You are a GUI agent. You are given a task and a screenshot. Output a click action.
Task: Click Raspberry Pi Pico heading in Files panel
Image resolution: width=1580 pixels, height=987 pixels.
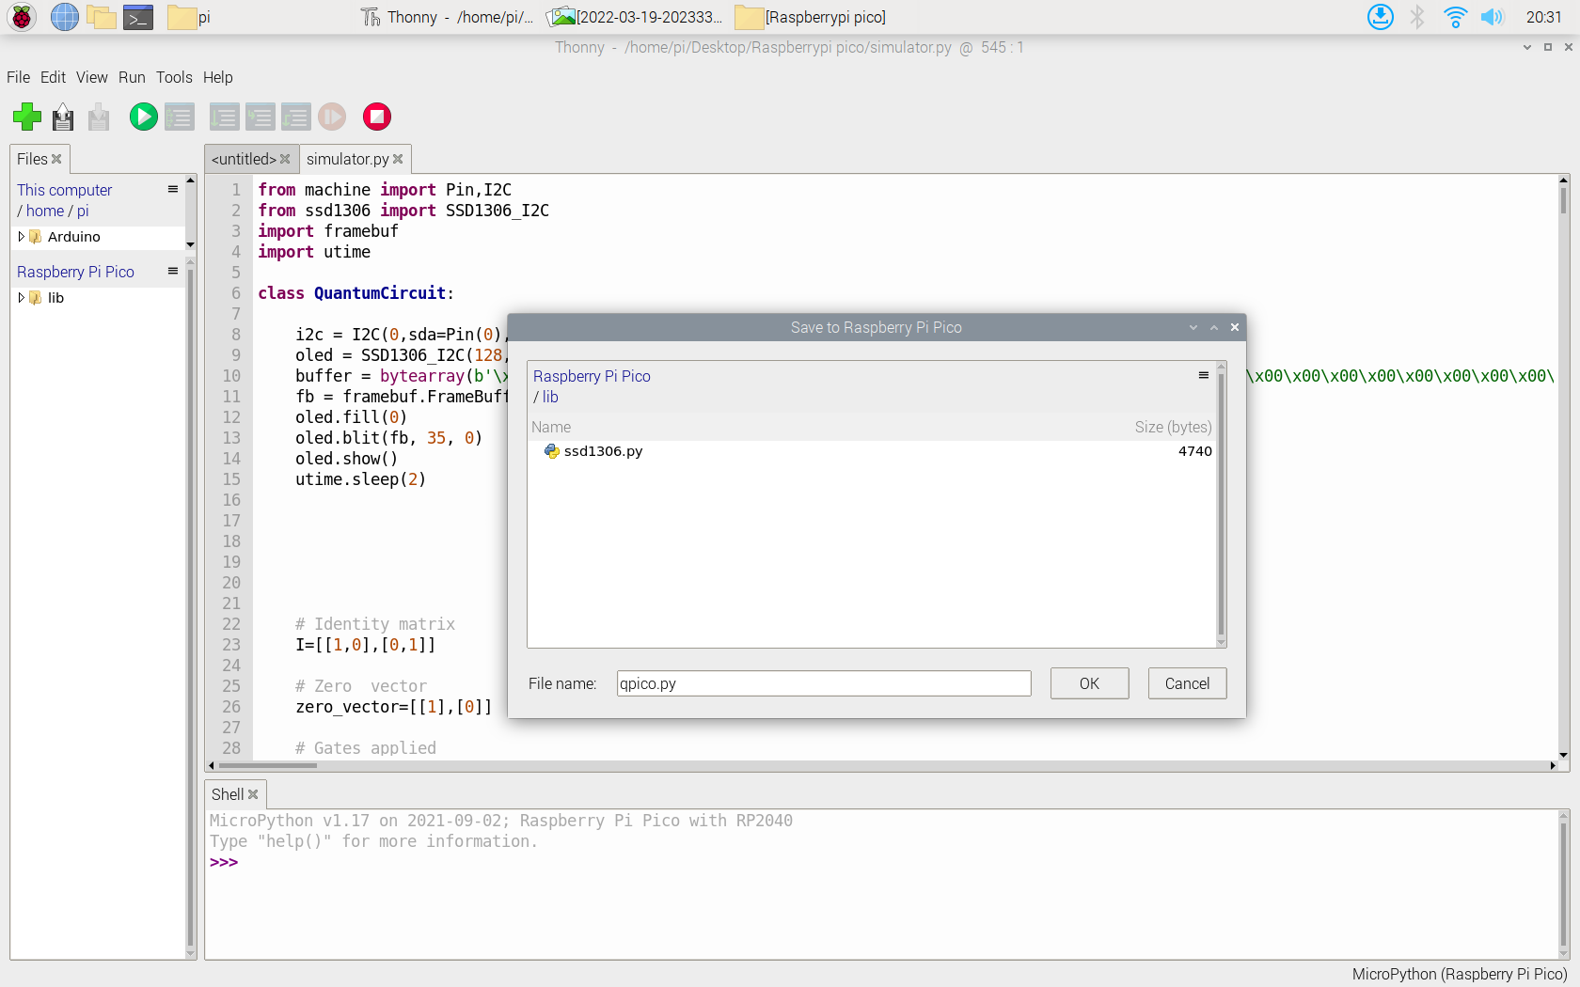coord(75,272)
